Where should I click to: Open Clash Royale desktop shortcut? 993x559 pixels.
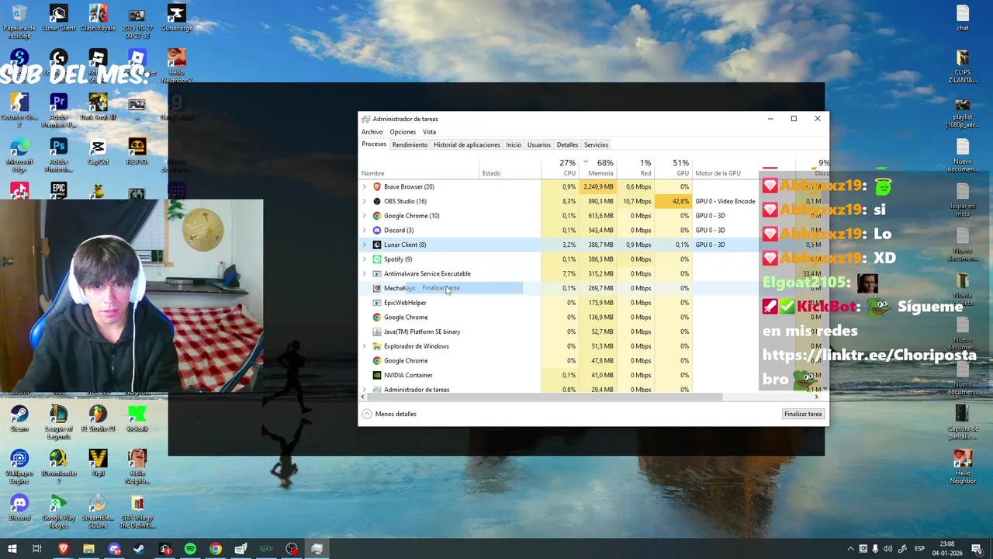pos(98,19)
